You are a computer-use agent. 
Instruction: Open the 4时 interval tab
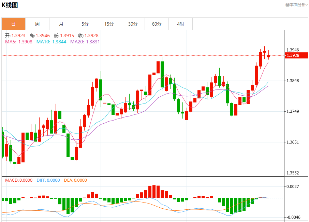[180, 24]
